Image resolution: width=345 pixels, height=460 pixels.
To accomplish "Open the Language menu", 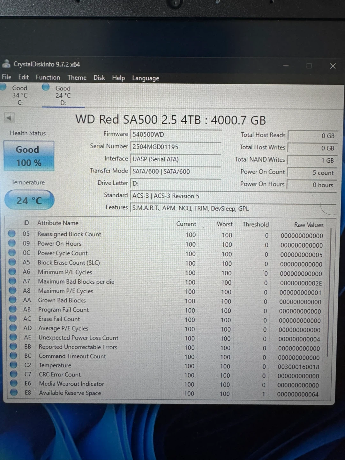I will coord(146,78).
